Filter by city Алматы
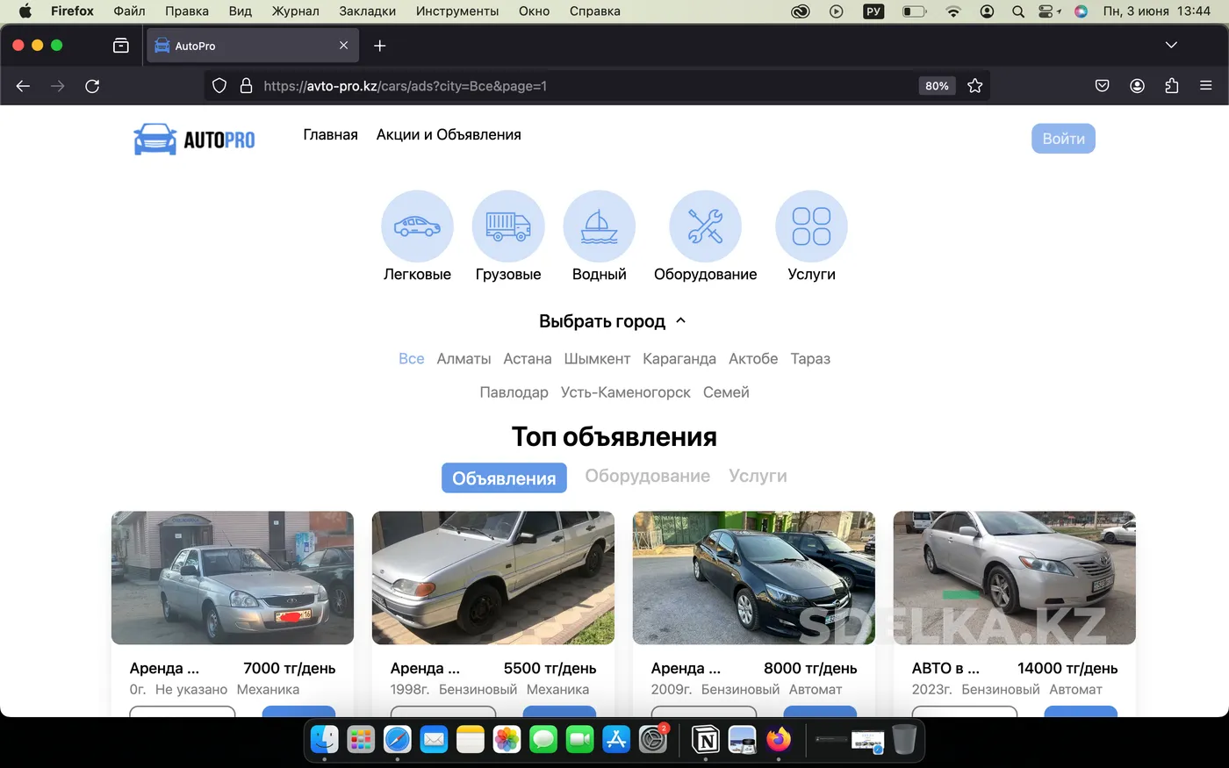Viewport: 1229px width, 768px height. coord(464,359)
